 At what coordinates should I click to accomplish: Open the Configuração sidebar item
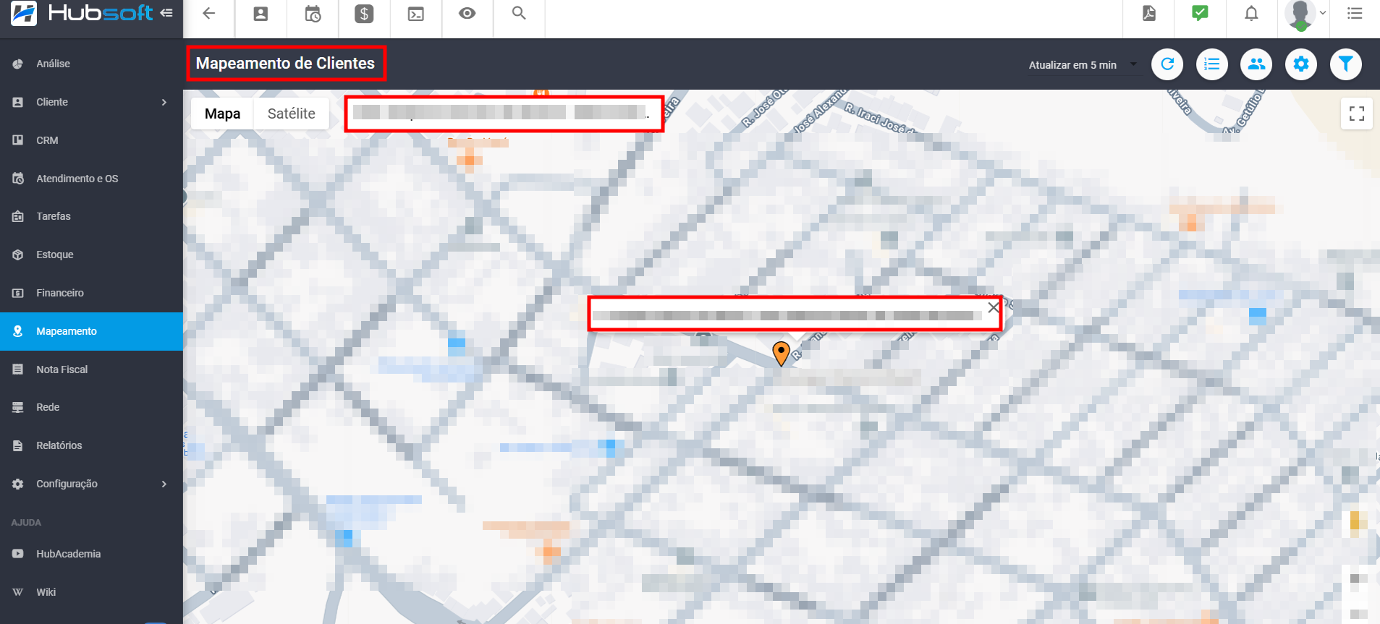pyautogui.click(x=91, y=484)
